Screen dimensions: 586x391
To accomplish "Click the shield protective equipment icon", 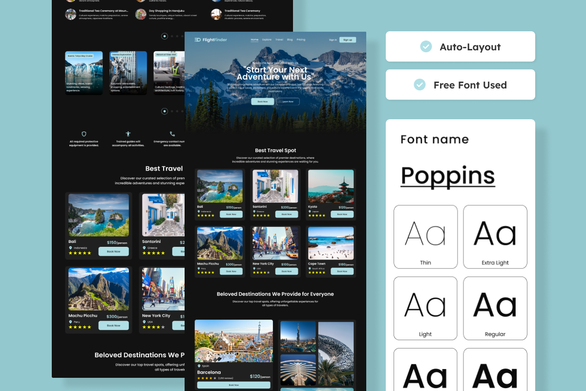I will [x=84, y=134].
